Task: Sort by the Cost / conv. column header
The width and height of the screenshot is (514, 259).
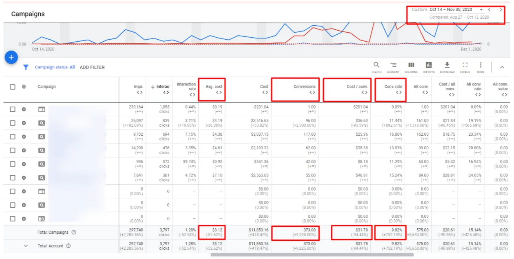Action: pyautogui.click(x=357, y=87)
